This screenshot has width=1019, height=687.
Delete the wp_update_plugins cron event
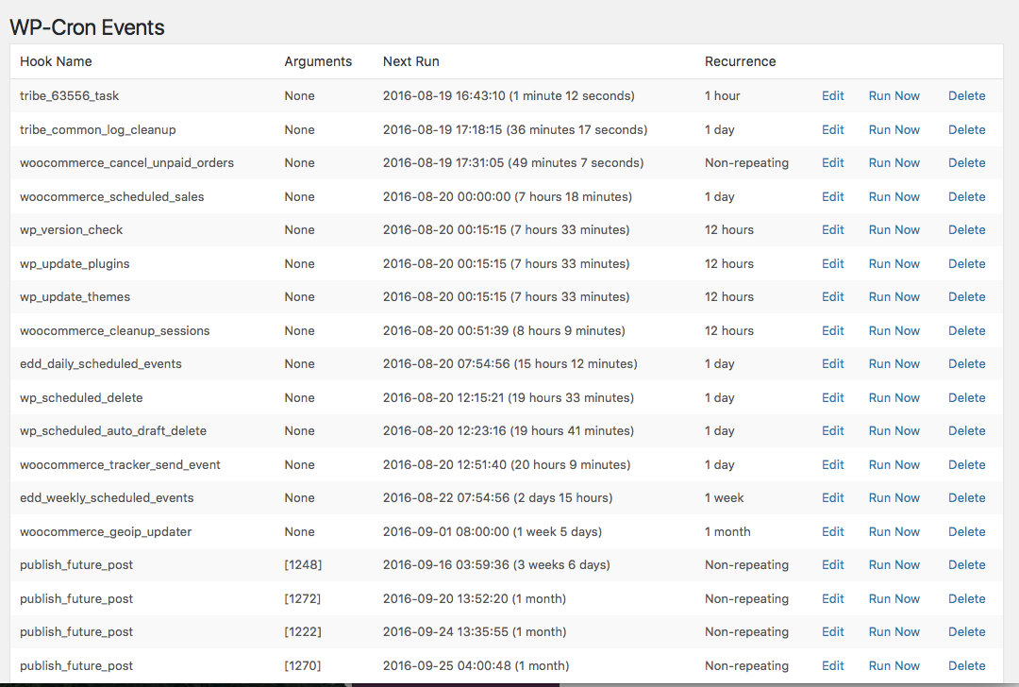point(966,264)
